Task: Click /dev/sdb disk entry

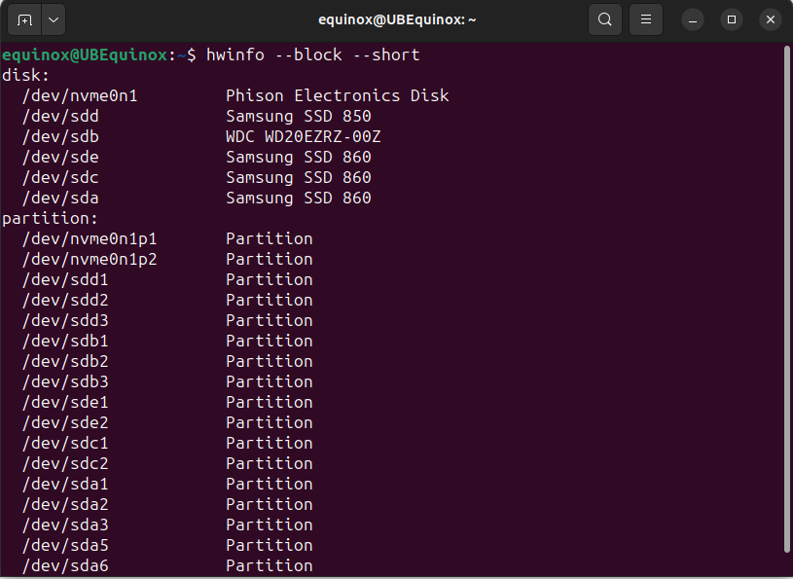Action: [60, 136]
